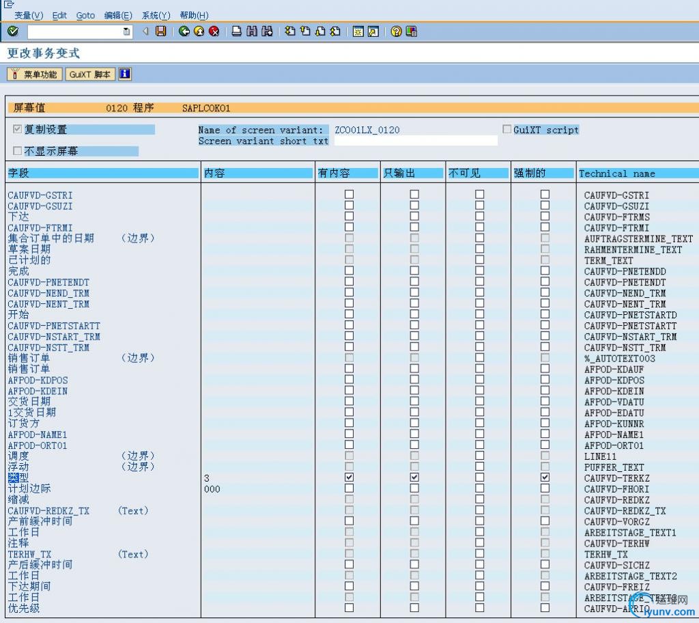Check 不可见 checkbox for CAUFVD-TERKZ row
The width and height of the screenshot is (699, 623).
[x=480, y=477]
